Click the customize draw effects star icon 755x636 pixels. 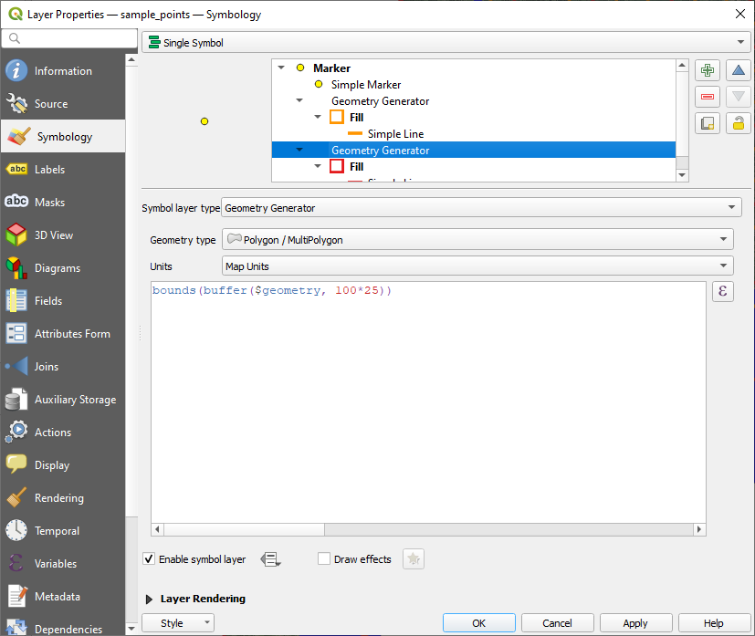(x=414, y=559)
